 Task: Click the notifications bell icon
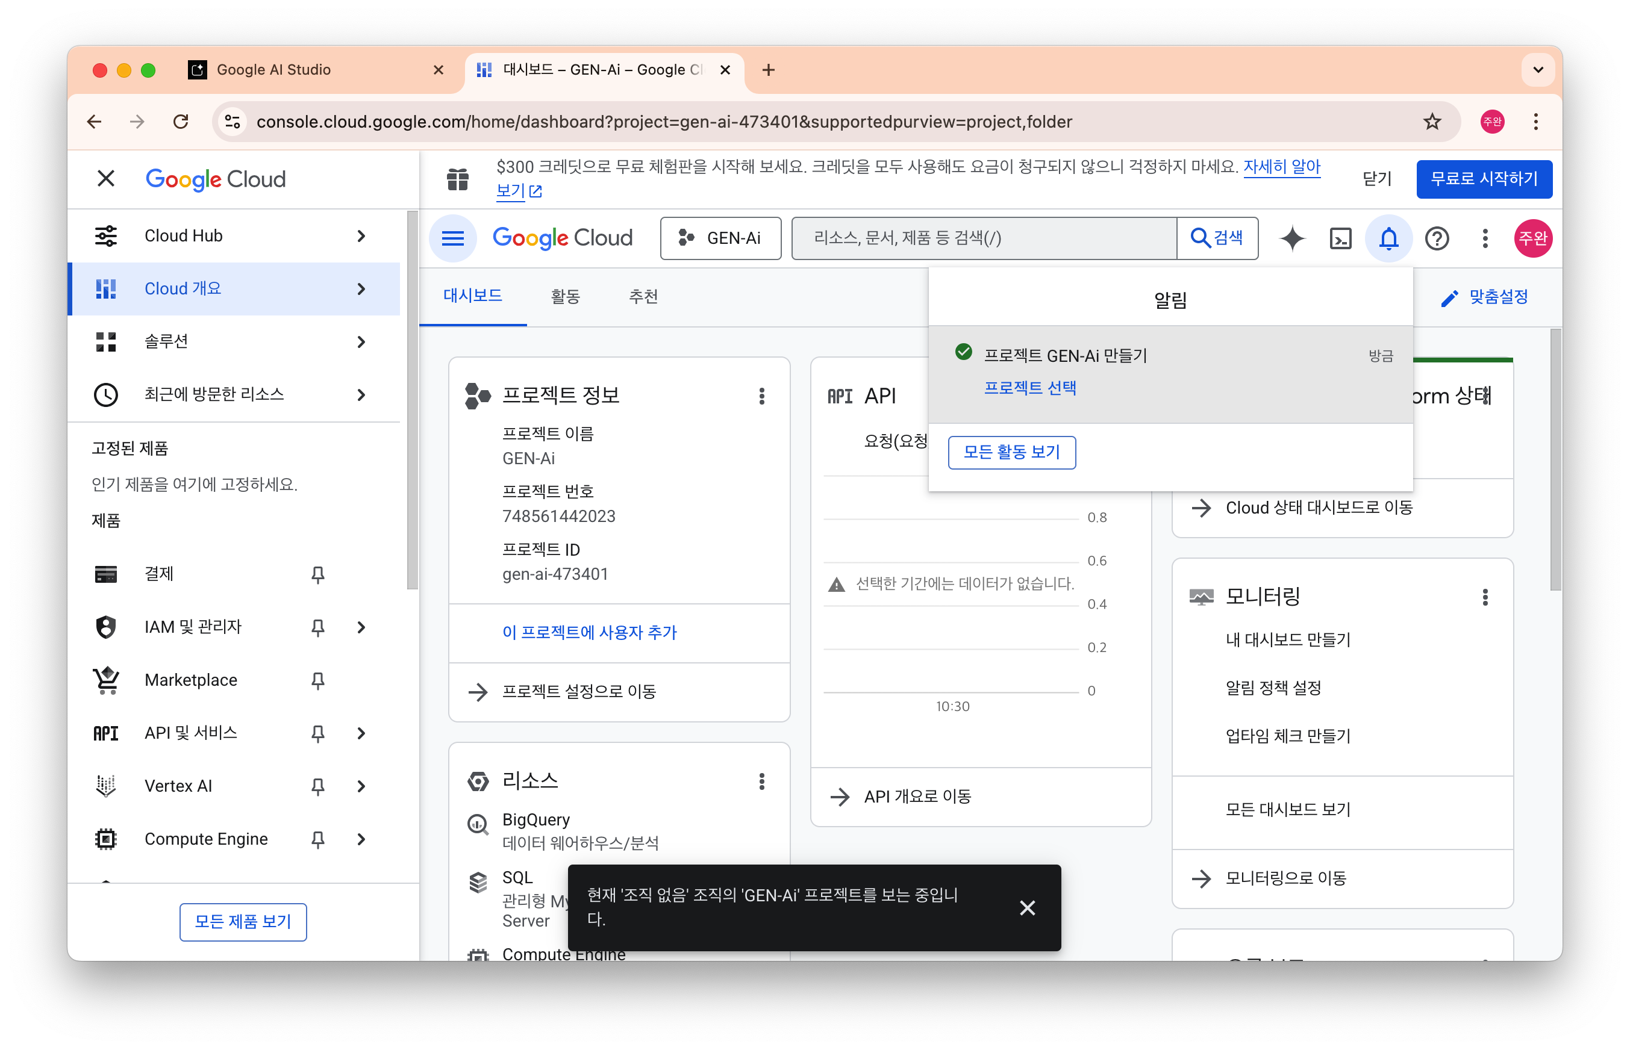click(1388, 238)
